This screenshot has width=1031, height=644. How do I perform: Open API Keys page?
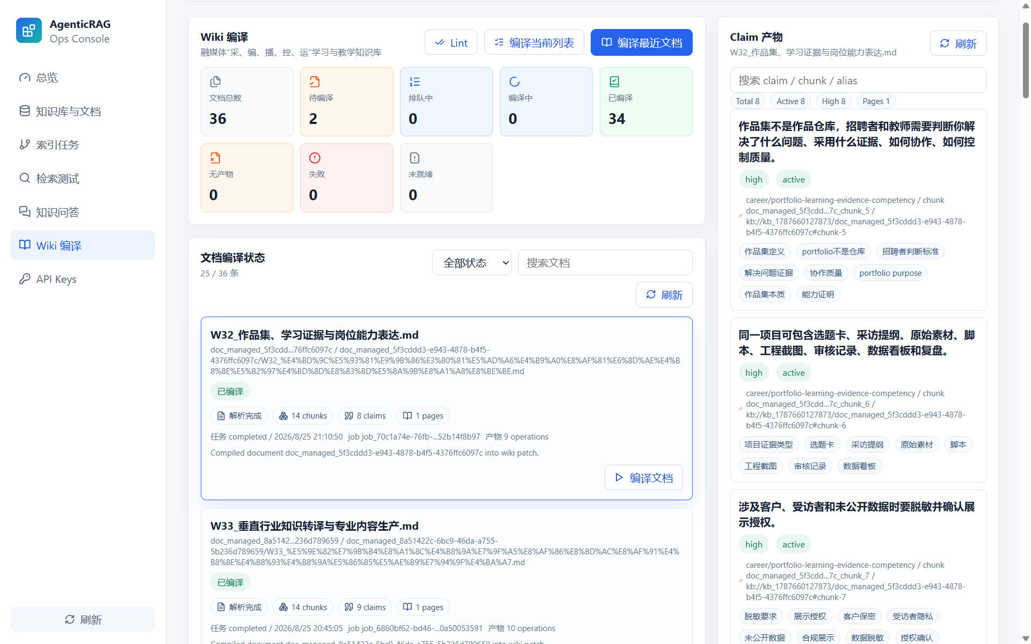pyautogui.click(x=83, y=279)
